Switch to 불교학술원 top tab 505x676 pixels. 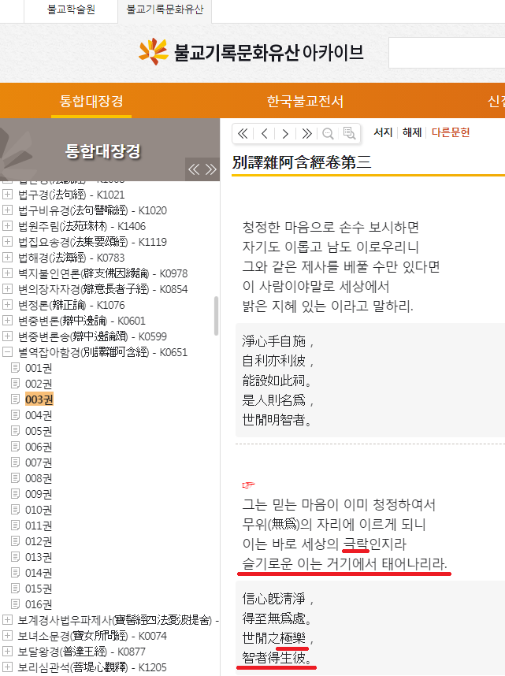click(x=71, y=10)
